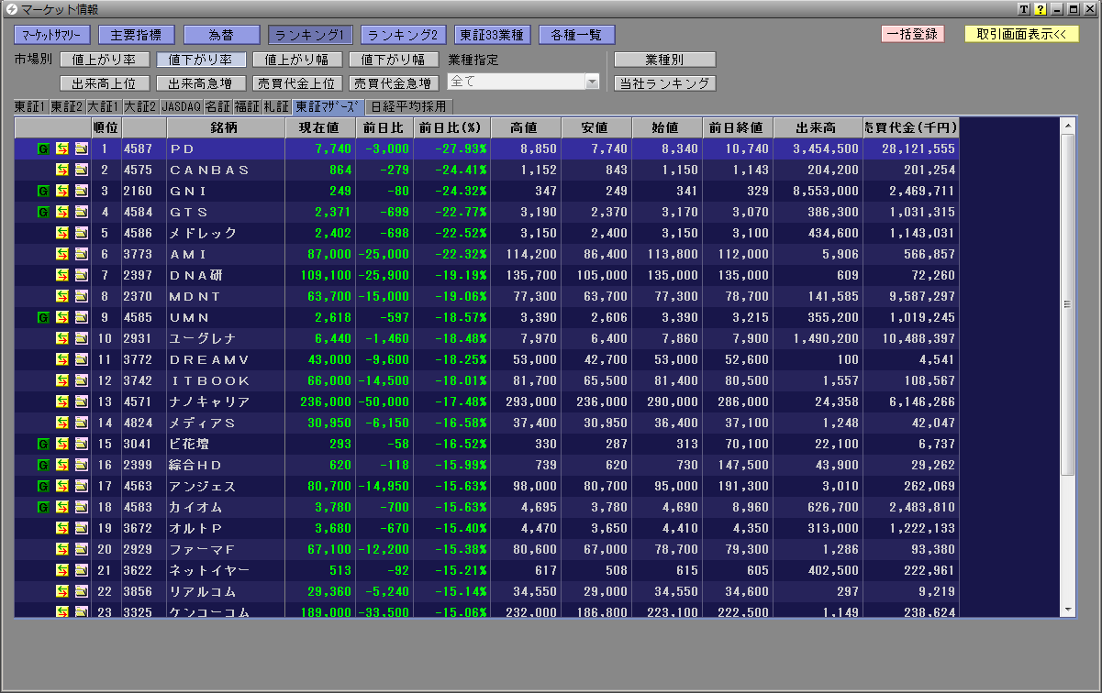The width and height of the screenshot is (1102, 693).
Task: Click the 当社ランキング button
Action: click(664, 83)
